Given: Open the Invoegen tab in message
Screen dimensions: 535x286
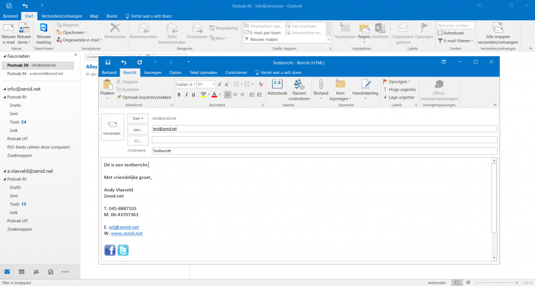Looking at the screenshot, I should click(153, 72).
